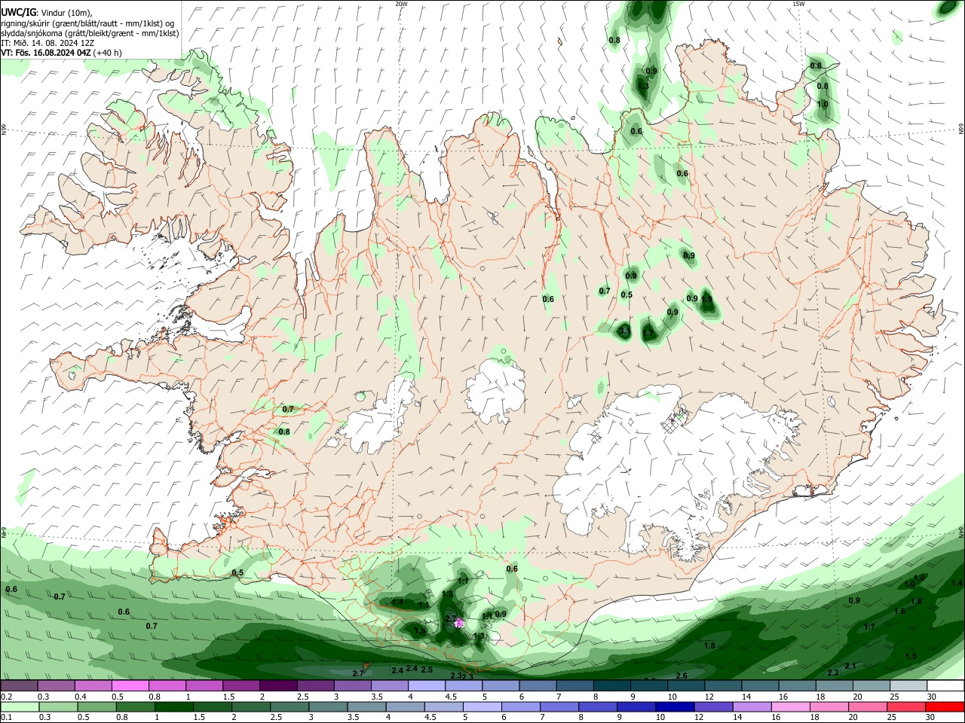Pick the white 30 snow legend swatch
Screen dimensions: 965x723
(x=944, y=685)
